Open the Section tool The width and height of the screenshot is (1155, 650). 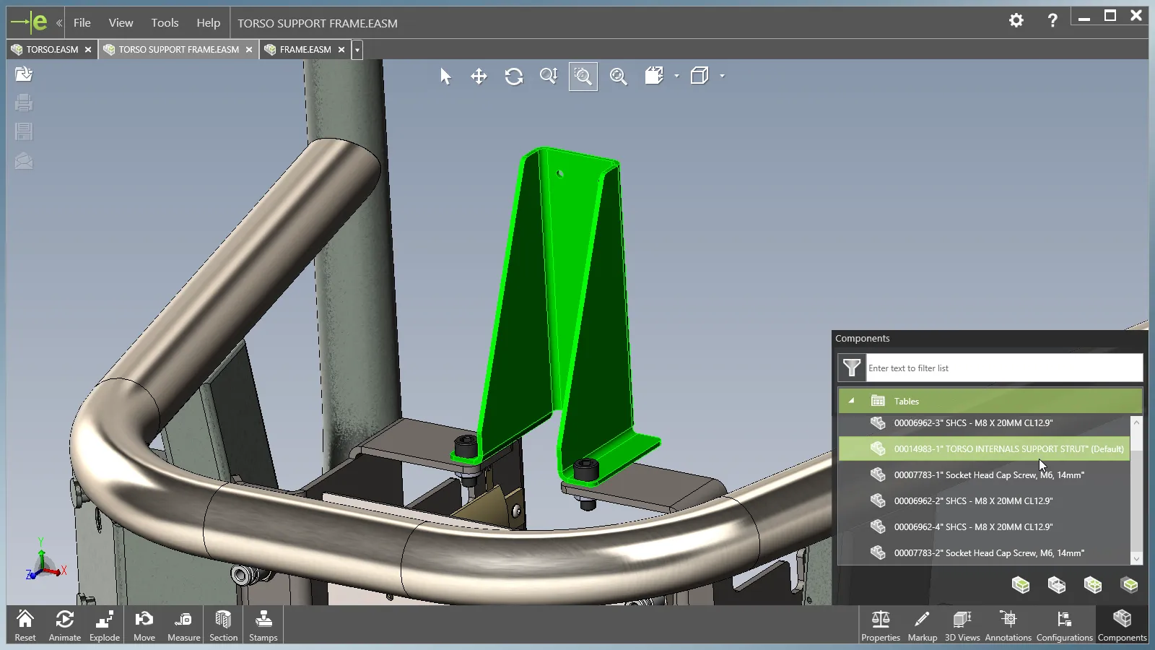223,625
